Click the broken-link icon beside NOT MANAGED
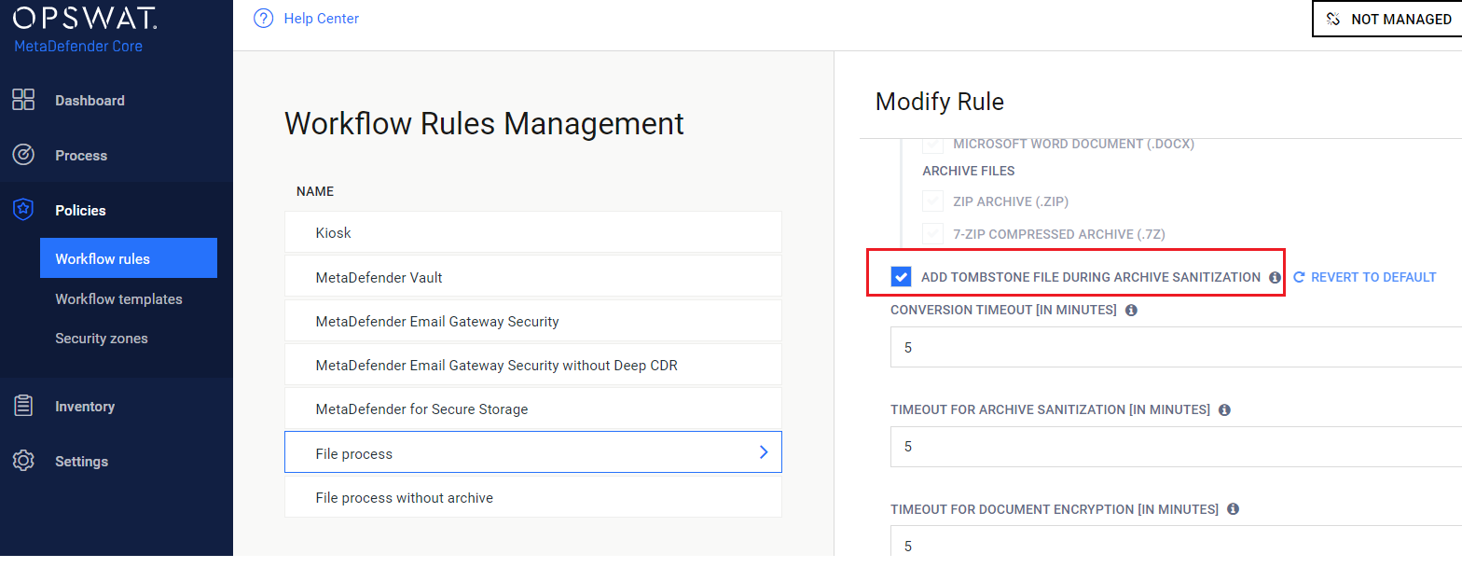 pos(1333,19)
